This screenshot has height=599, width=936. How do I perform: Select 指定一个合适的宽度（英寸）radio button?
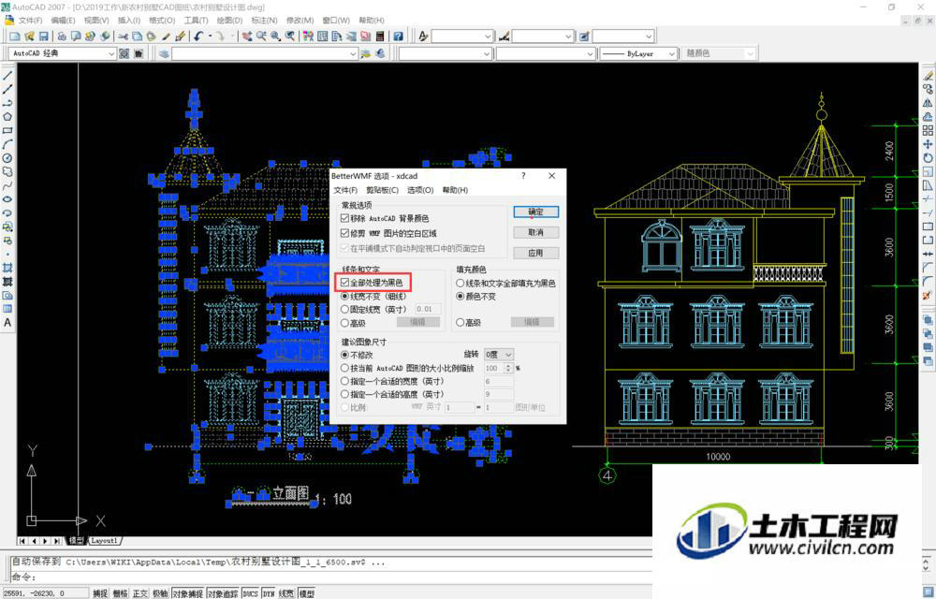tap(344, 381)
